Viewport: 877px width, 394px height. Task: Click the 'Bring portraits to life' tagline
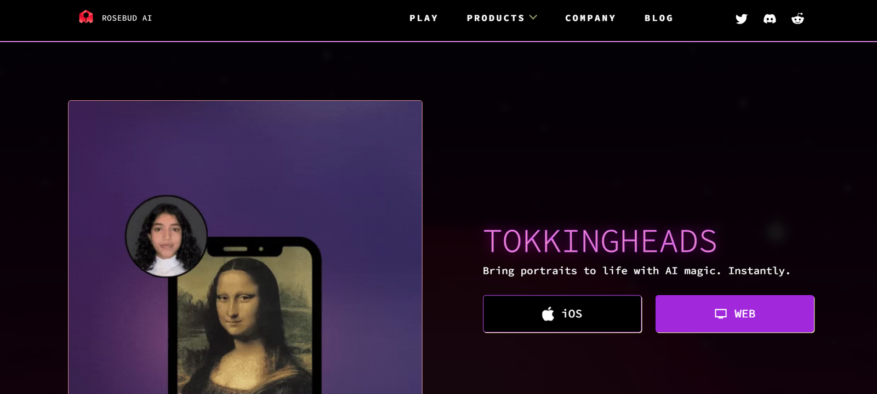click(x=636, y=271)
